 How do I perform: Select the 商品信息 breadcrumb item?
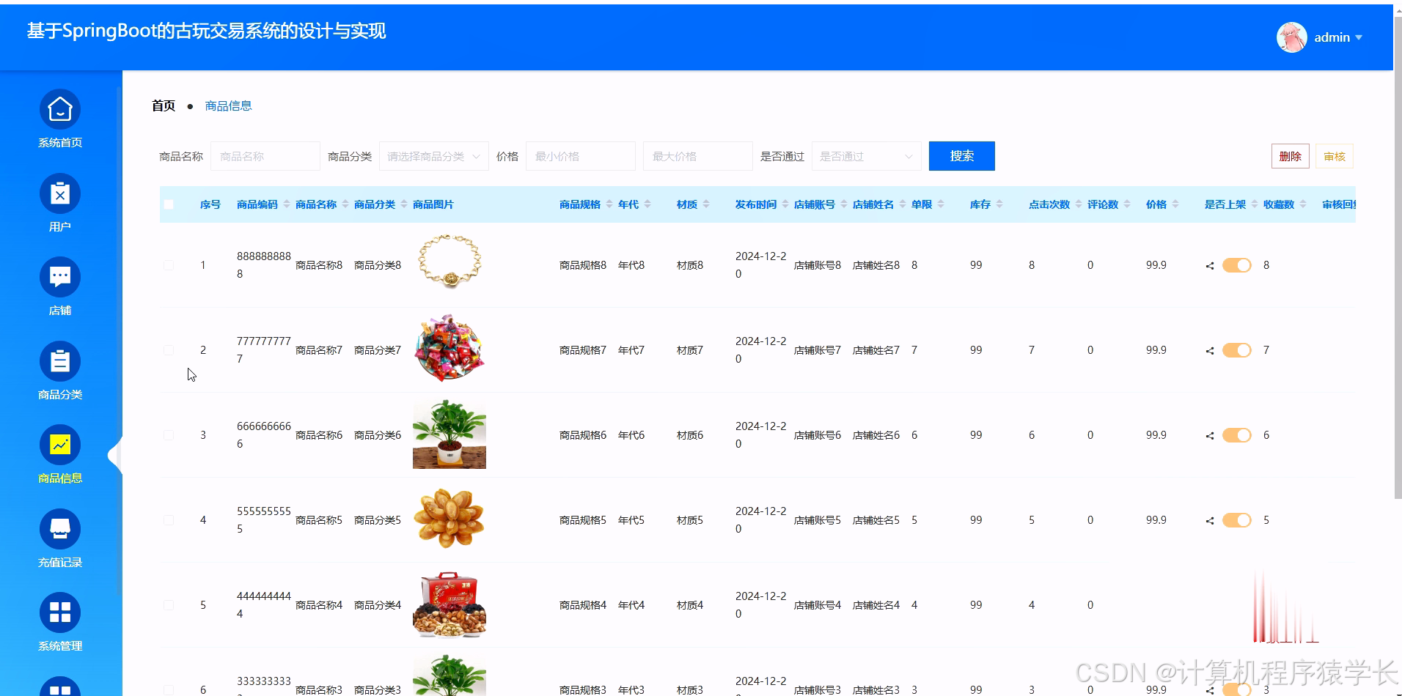click(228, 105)
